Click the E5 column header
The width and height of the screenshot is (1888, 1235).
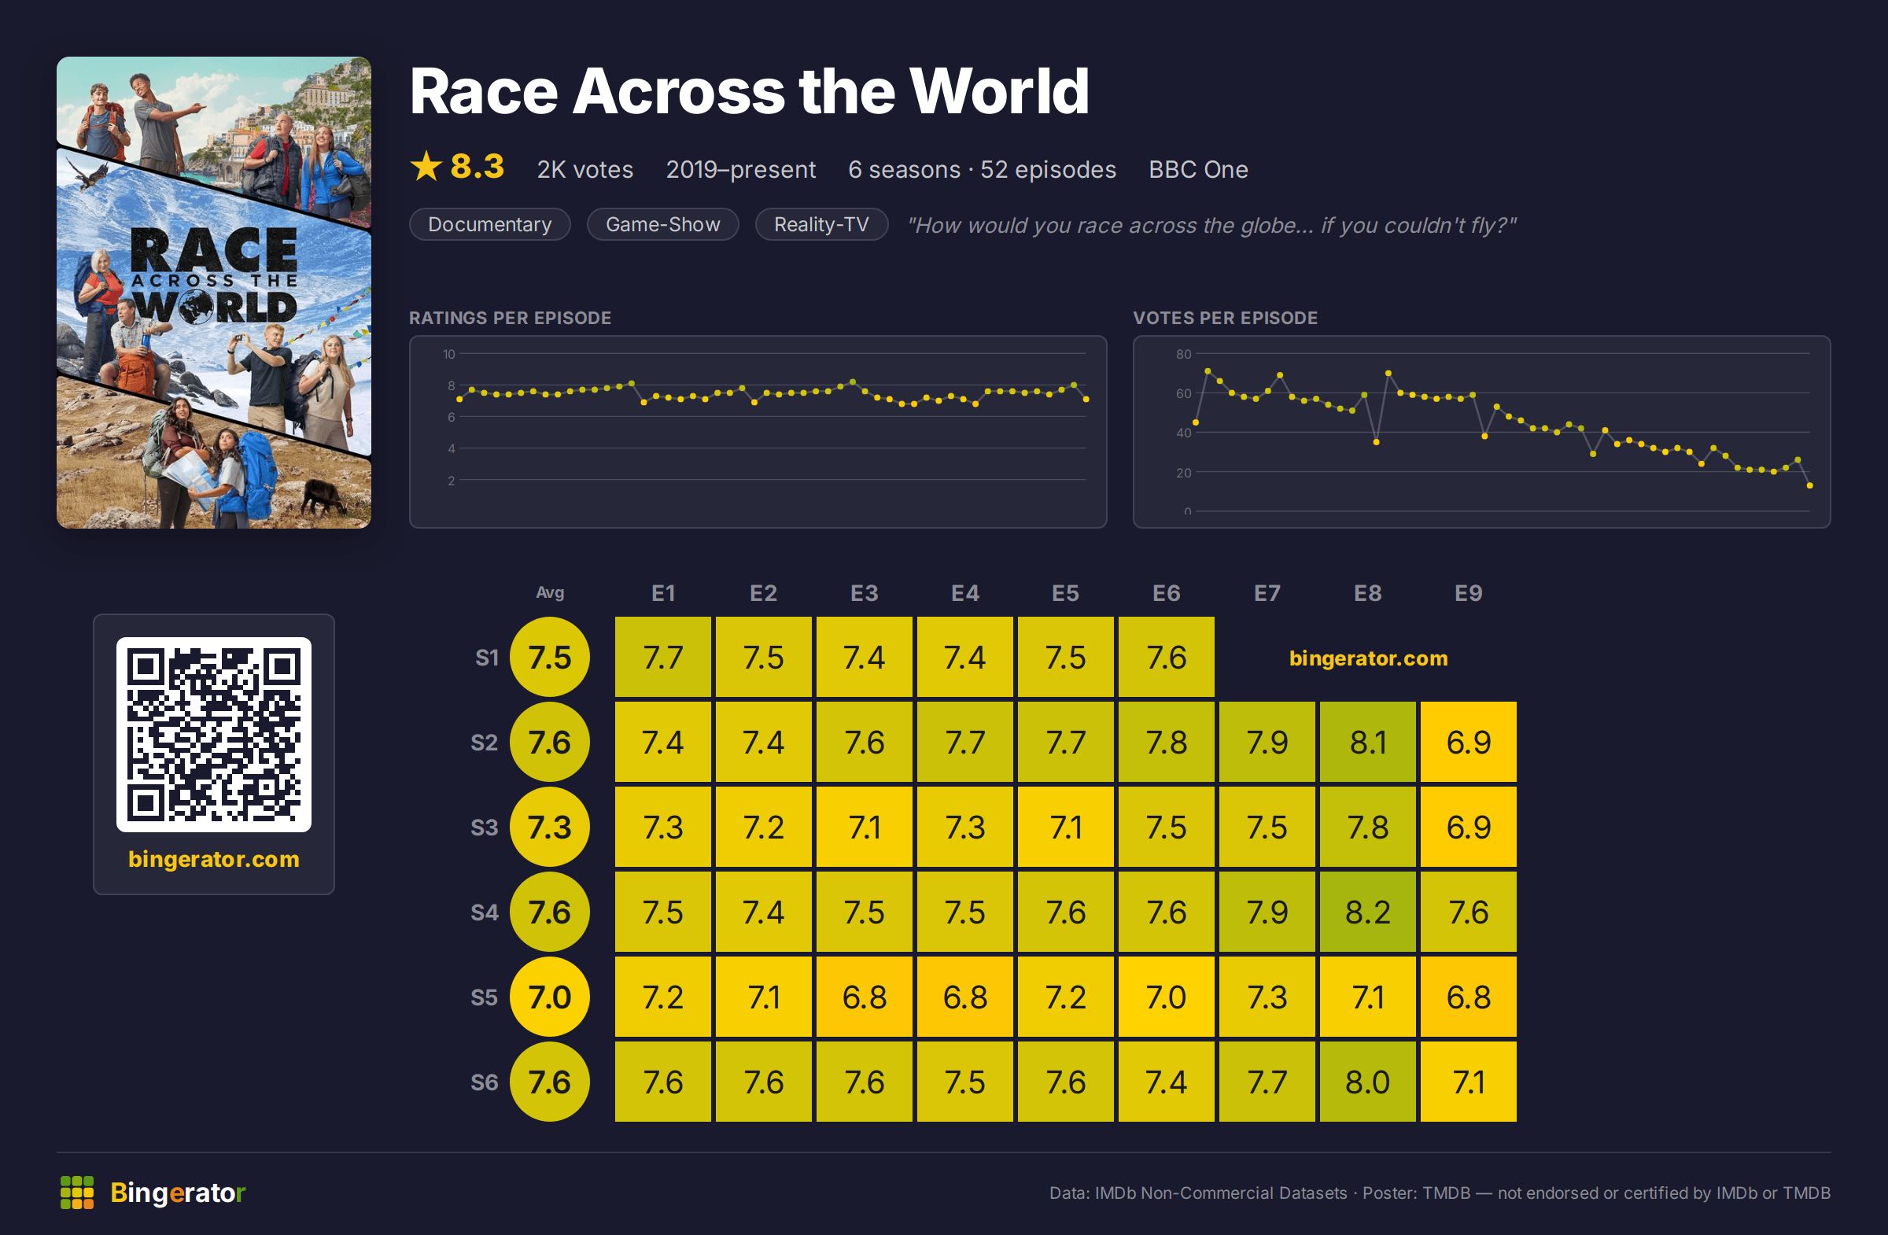click(1065, 592)
